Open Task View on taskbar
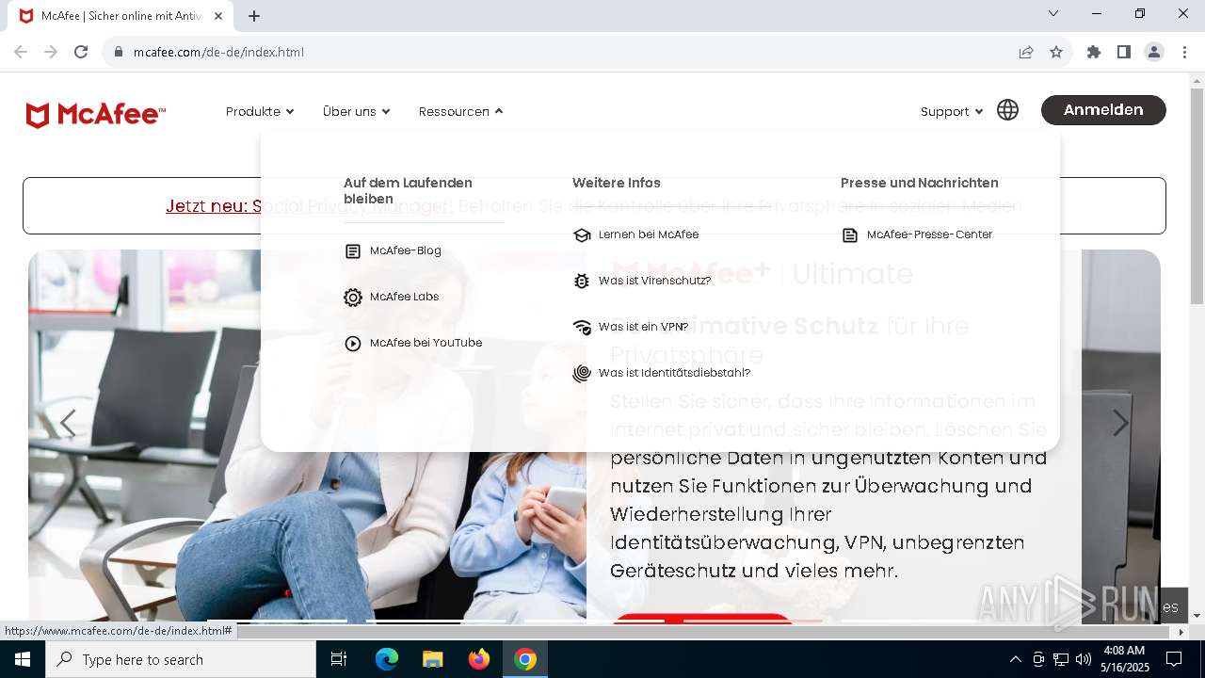Viewport: 1205px width, 678px height. 339,659
